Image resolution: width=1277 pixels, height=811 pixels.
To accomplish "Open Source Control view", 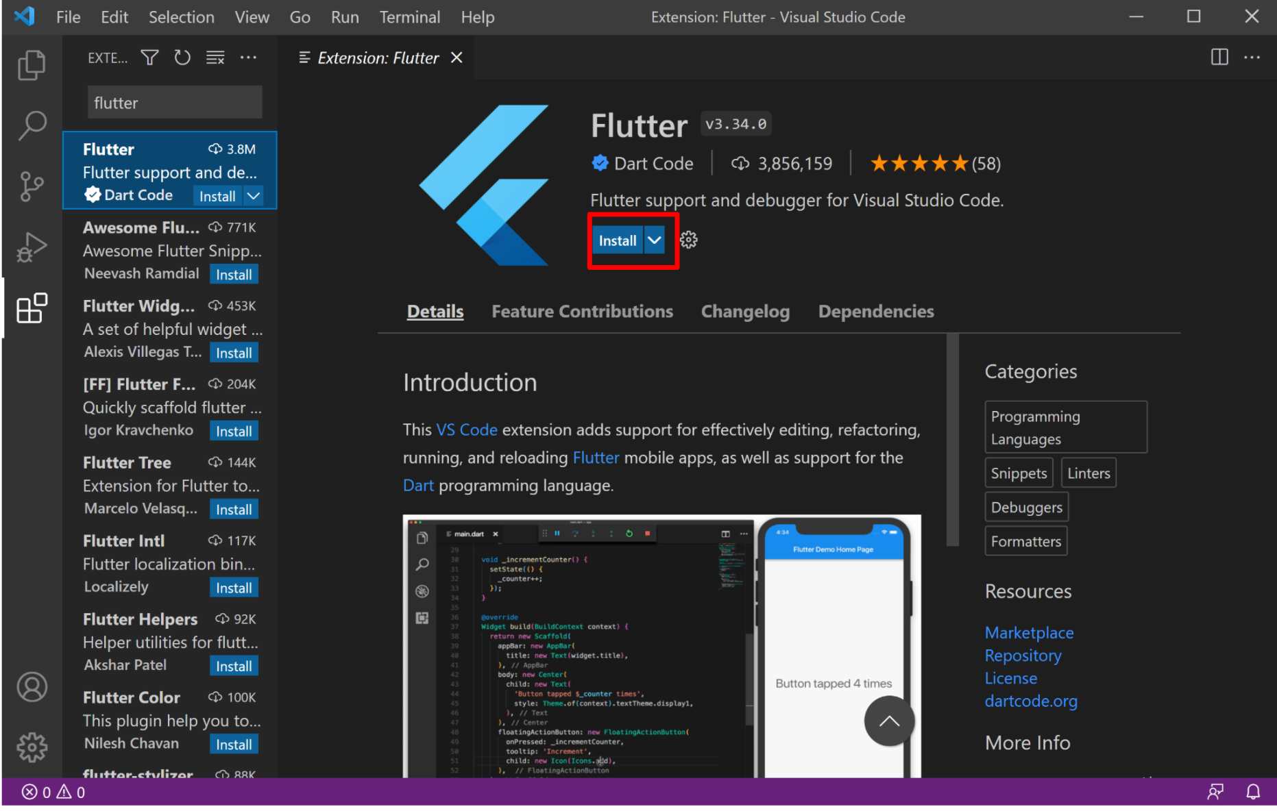I will 32,186.
